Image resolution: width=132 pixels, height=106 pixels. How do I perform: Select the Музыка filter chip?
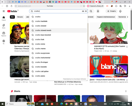pos(20,17)
